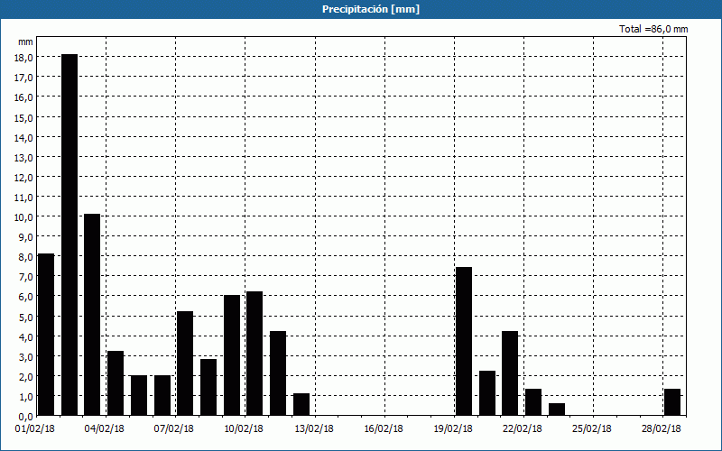Click the '4,0' y-axis value
The image size is (722, 451).
pos(25,336)
